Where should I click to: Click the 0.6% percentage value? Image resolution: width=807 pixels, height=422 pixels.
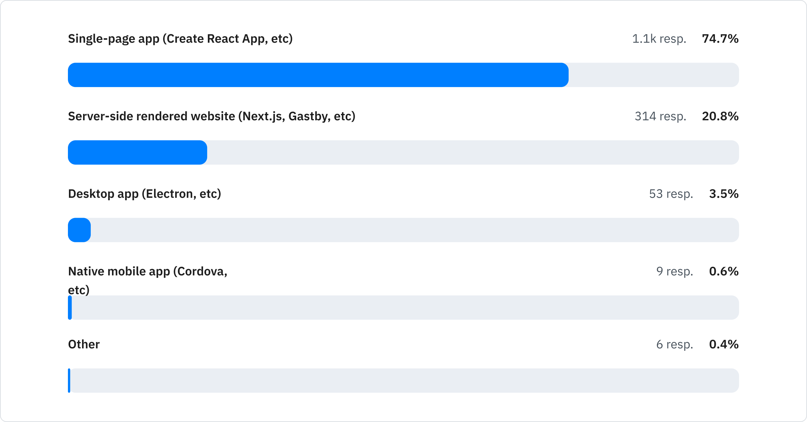point(724,271)
